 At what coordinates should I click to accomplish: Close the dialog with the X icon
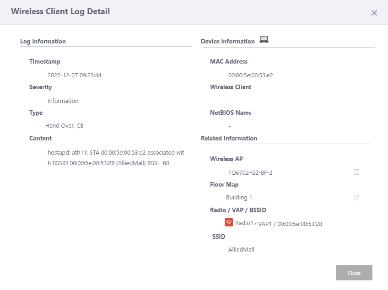[374, 13]
